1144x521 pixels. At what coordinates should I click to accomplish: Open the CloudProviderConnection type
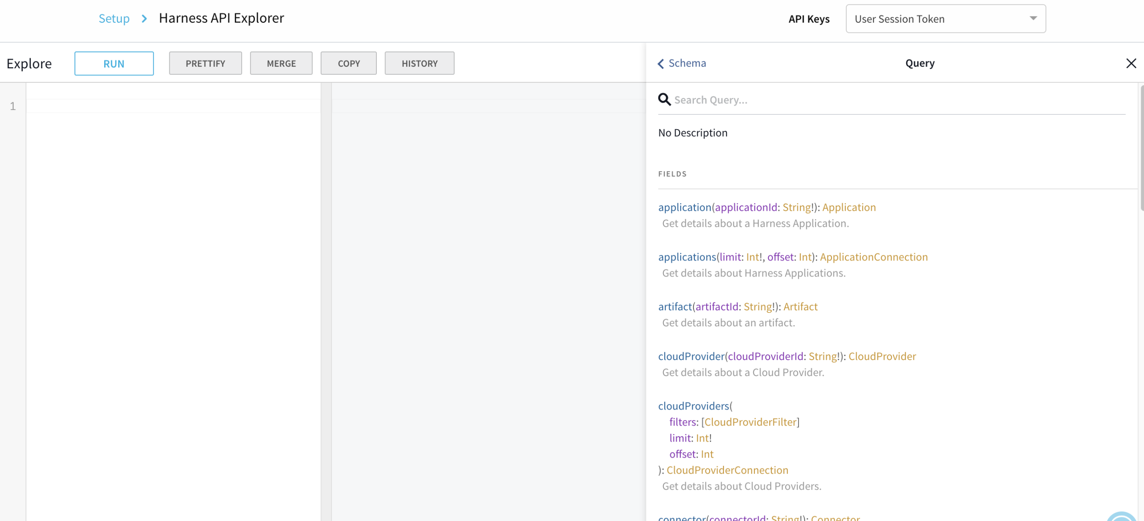click(727, 470)
